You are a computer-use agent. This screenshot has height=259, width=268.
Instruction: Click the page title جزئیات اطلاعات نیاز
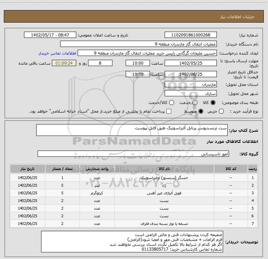pos(237,17)
